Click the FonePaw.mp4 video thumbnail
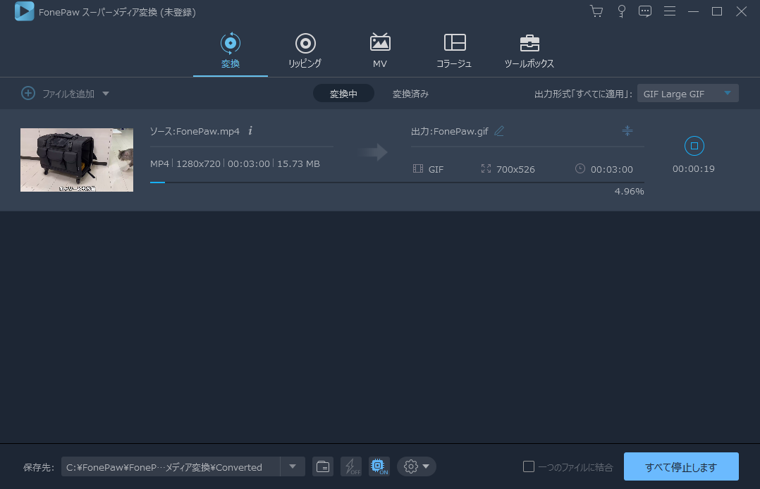The height and width of the screenshot is (489, 760). [x=77, y=160]
